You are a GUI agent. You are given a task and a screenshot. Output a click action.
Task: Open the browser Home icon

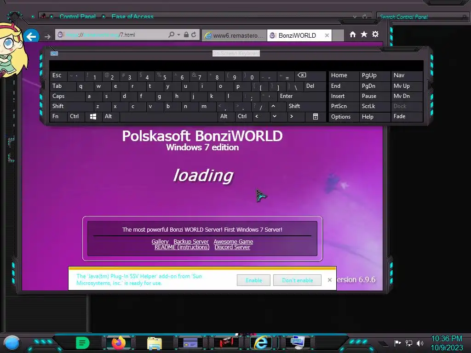coord(353,34)
